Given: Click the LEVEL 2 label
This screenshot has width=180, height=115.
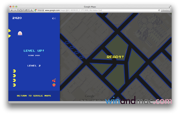Looking at the screenshot, I should 34,66.
